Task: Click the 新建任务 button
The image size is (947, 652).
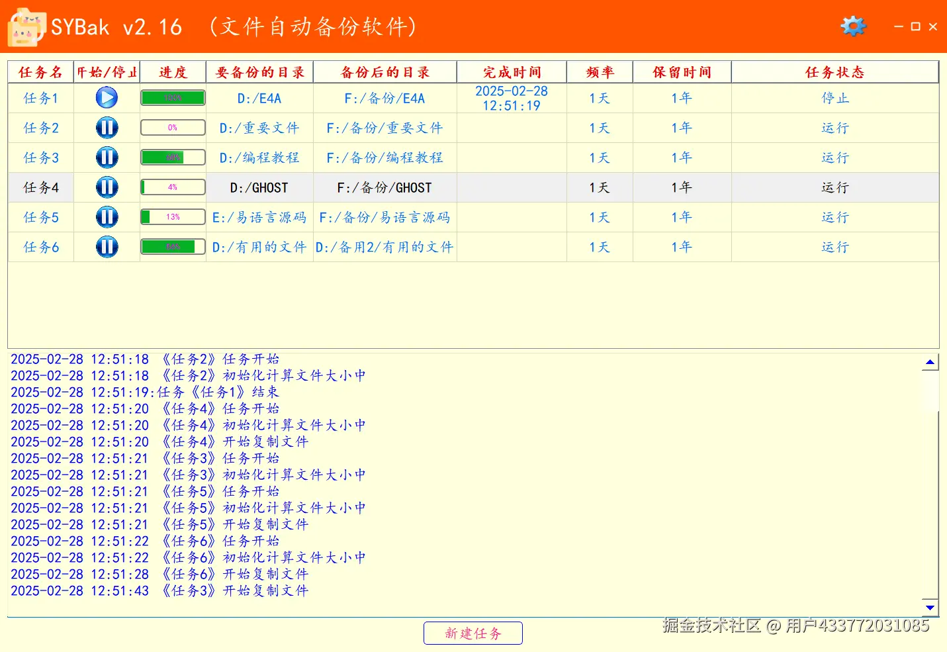Action: (x=473, y=633)
